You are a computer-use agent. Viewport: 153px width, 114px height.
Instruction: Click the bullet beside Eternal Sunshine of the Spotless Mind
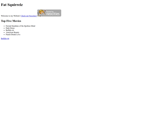point(4,26)
